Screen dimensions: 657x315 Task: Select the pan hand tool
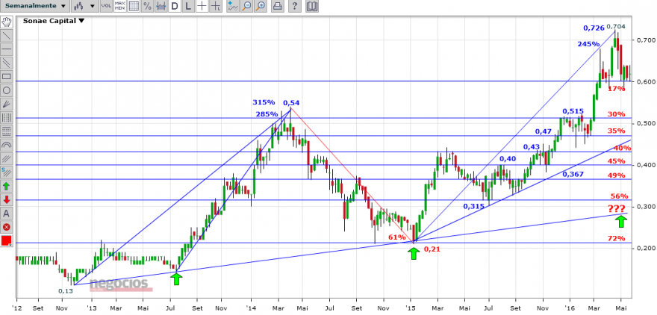[7, 22]
